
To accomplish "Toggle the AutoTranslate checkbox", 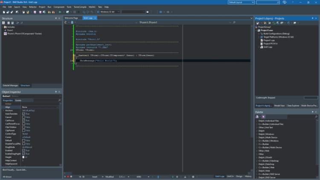I will (x=23, y=114).
